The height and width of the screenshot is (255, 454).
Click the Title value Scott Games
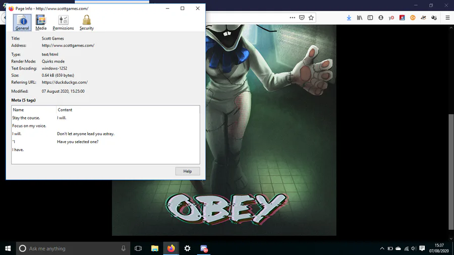52,38
